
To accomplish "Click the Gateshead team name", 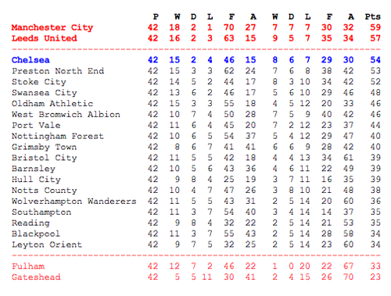I will [36, 277].
